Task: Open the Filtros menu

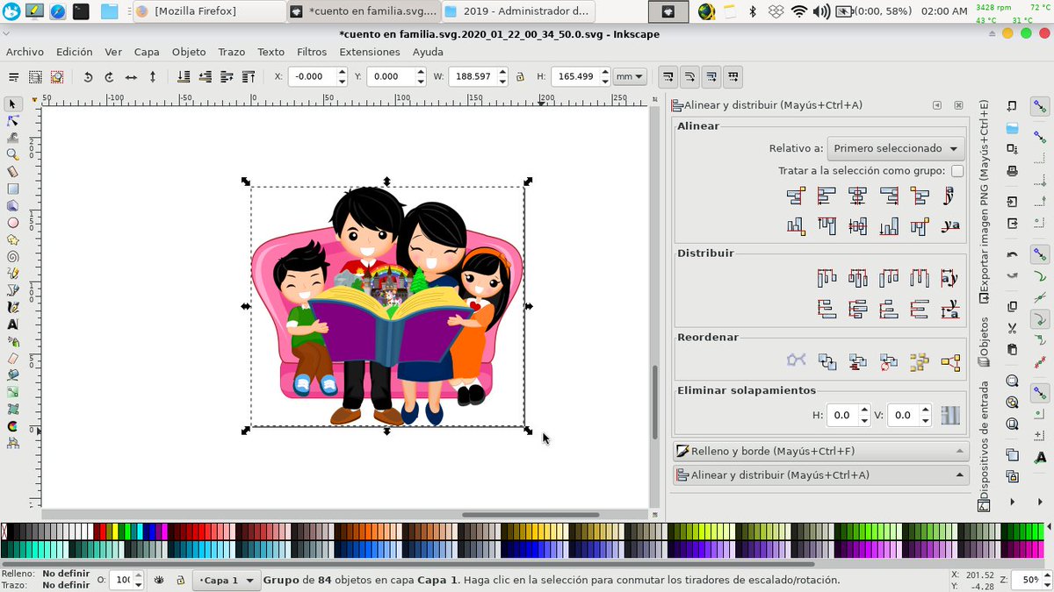Action: (x=312, y=52)
